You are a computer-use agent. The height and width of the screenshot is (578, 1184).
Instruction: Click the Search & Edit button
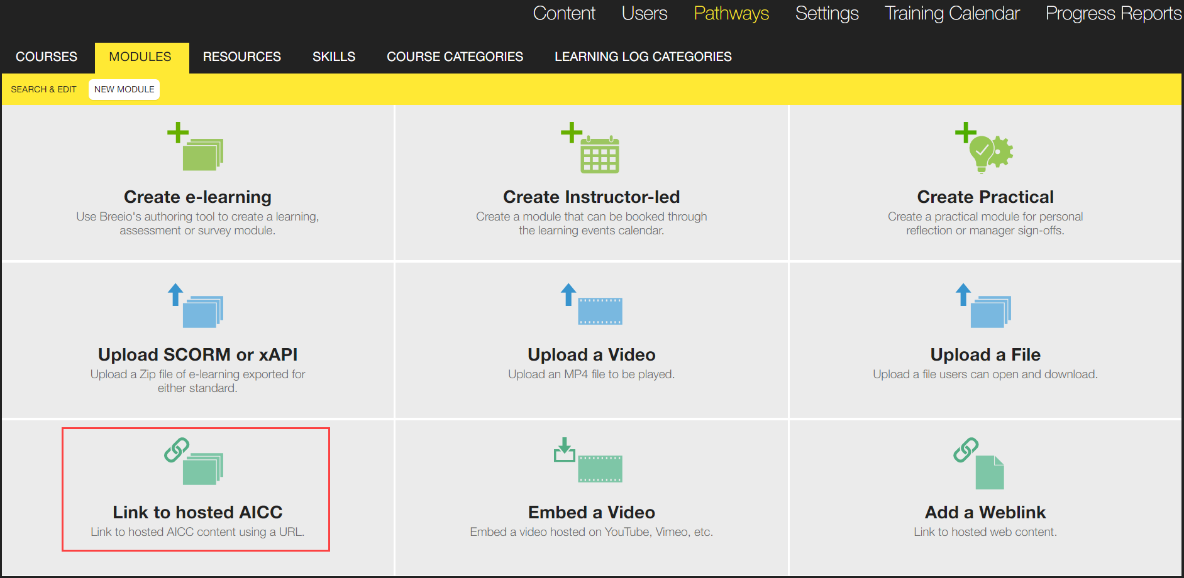[43, 89]
